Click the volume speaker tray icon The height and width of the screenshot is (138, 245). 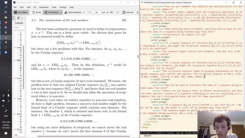click(x=3, y=106)
